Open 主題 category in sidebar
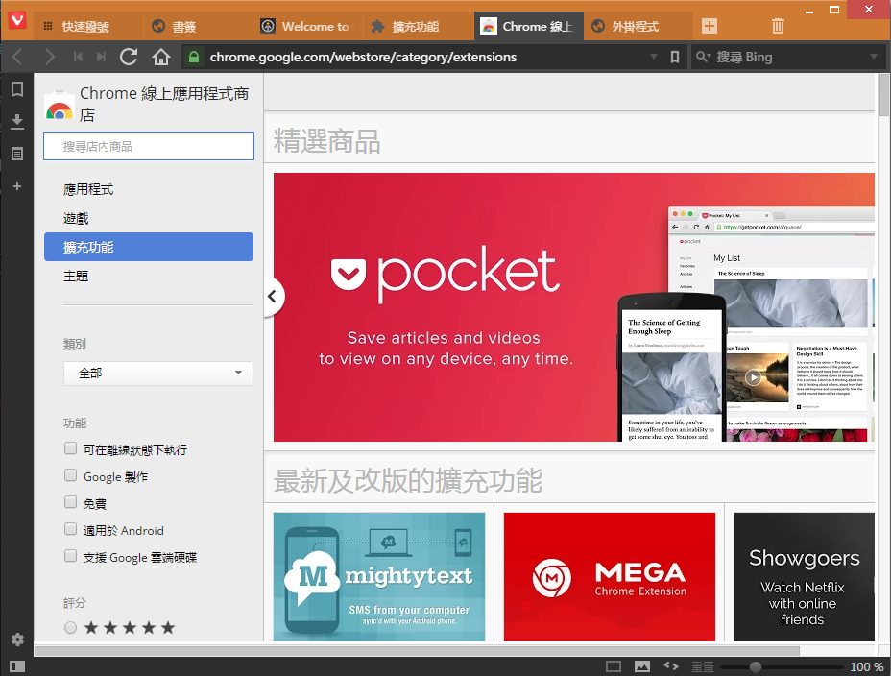The width and height of the screenshot is (891, 676). click(x=149, y=277)
